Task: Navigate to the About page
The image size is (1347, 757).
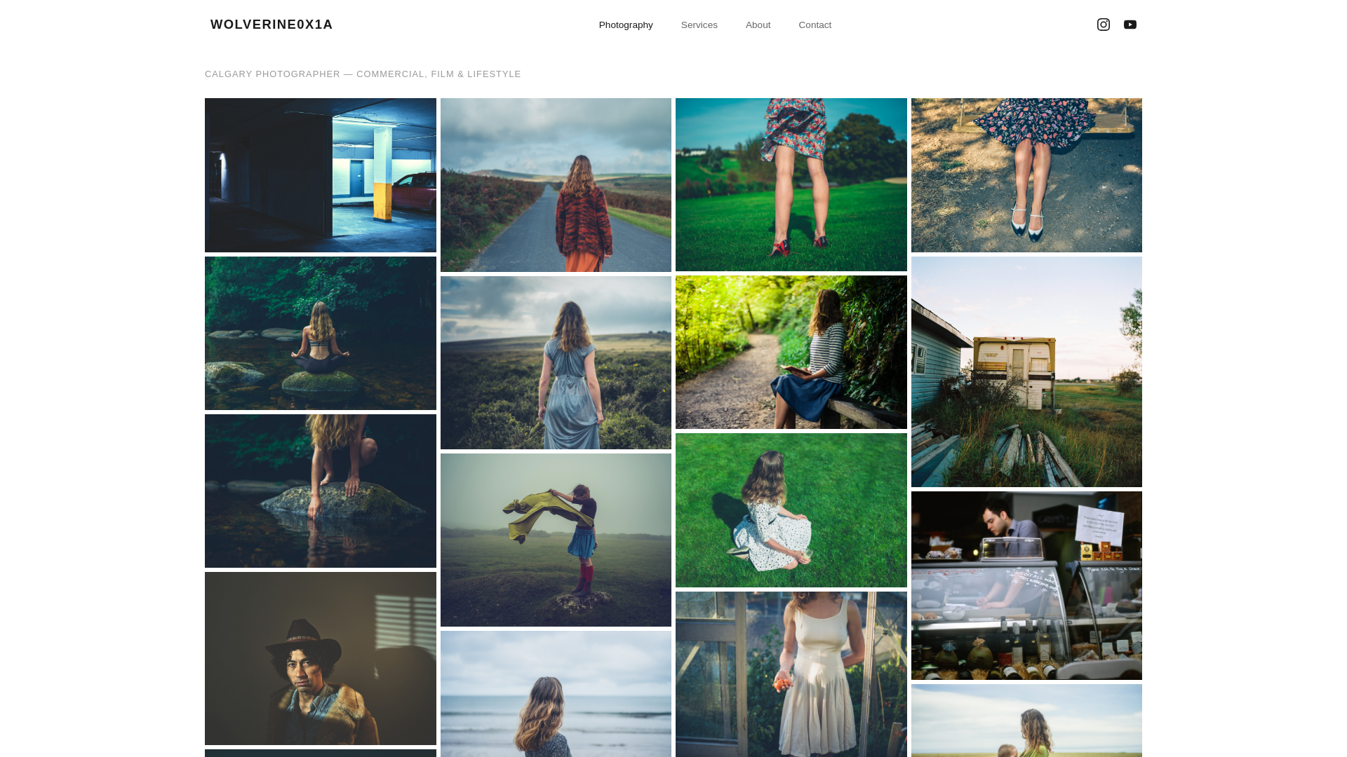Action: click(758, 25)
